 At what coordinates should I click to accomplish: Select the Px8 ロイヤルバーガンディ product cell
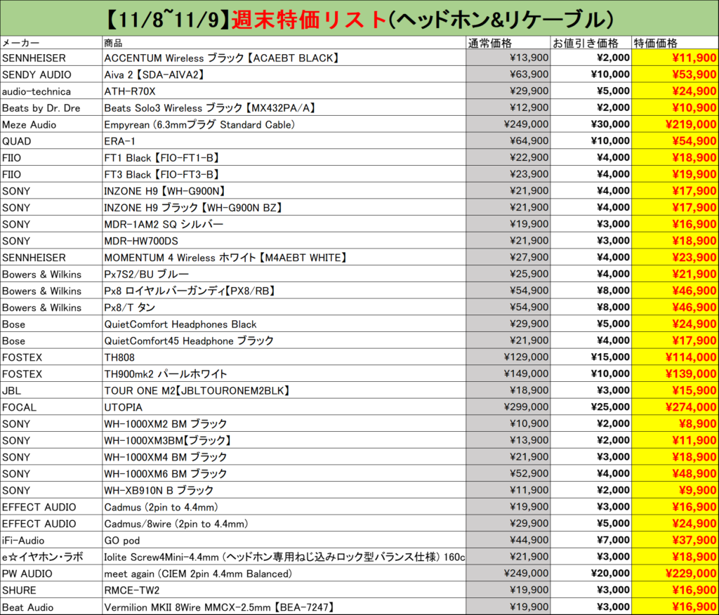click(x=189, y=291)
